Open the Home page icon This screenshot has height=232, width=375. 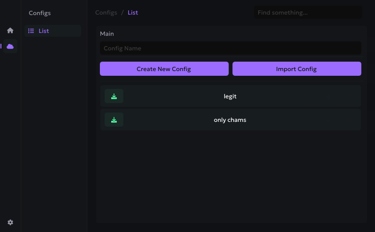(10, 31)
